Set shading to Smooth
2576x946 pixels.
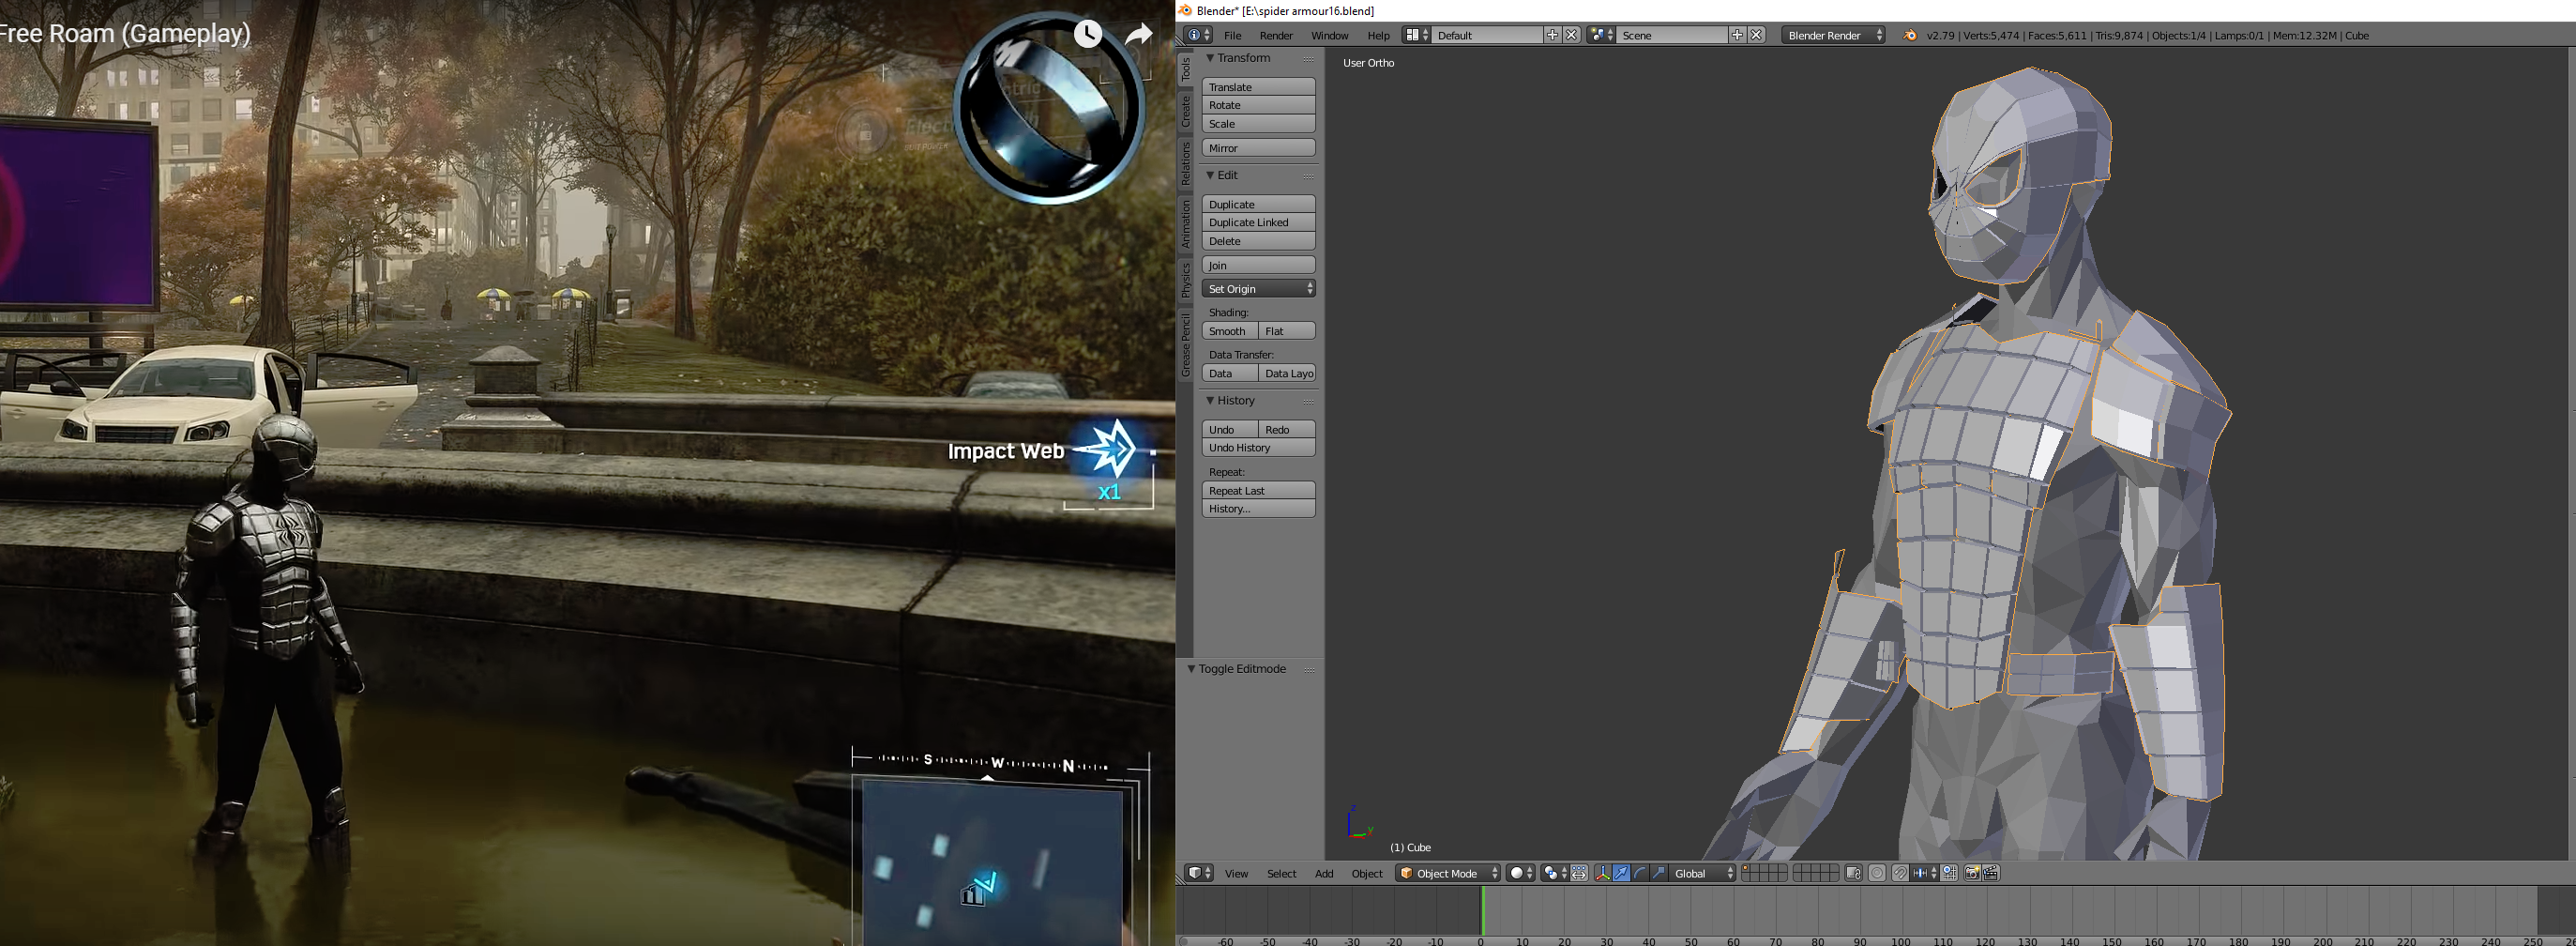tap(1230, 331)
